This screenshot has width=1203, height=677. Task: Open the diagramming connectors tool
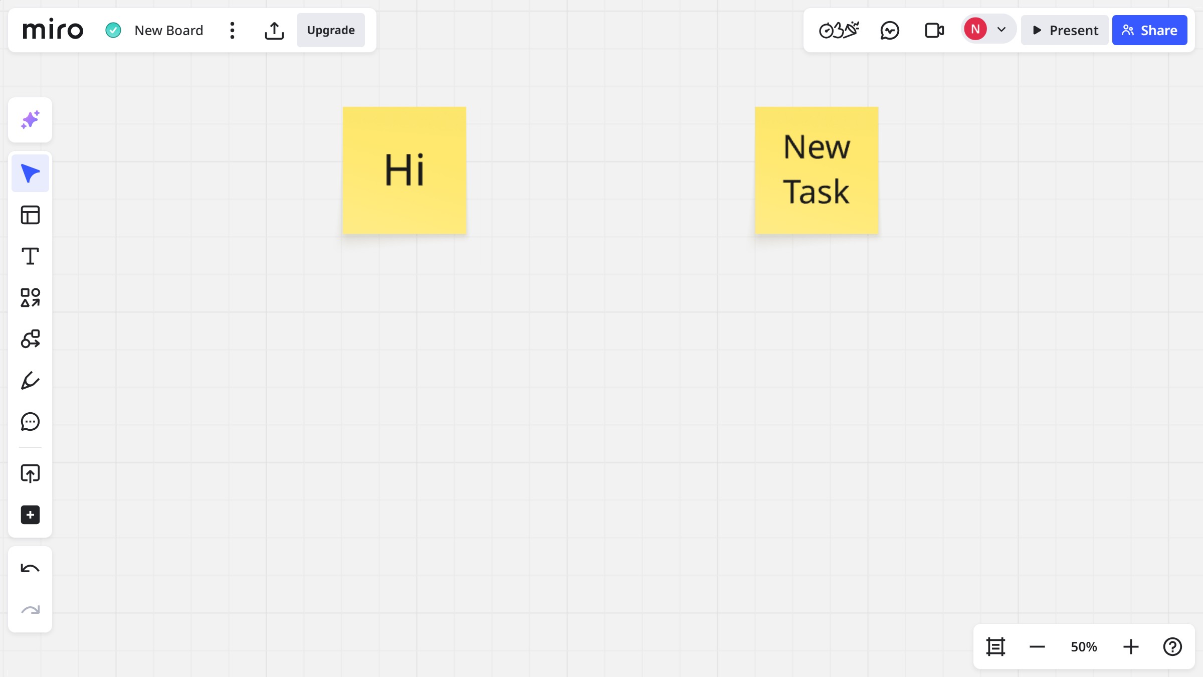30,339
